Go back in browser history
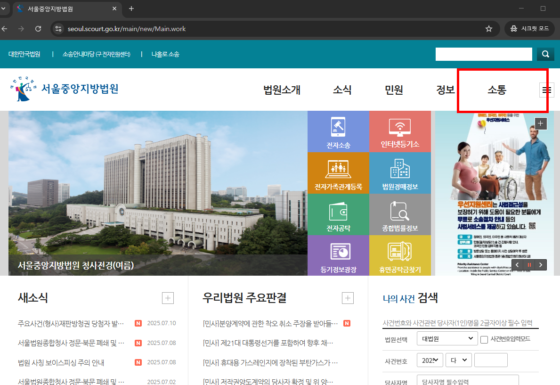The height and width of the screenshot is (385, 560). coord(5,29)
